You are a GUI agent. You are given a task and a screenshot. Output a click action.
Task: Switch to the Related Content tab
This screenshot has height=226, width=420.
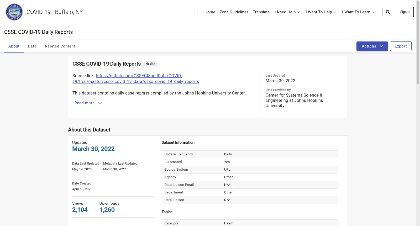[x=60, y=46]
